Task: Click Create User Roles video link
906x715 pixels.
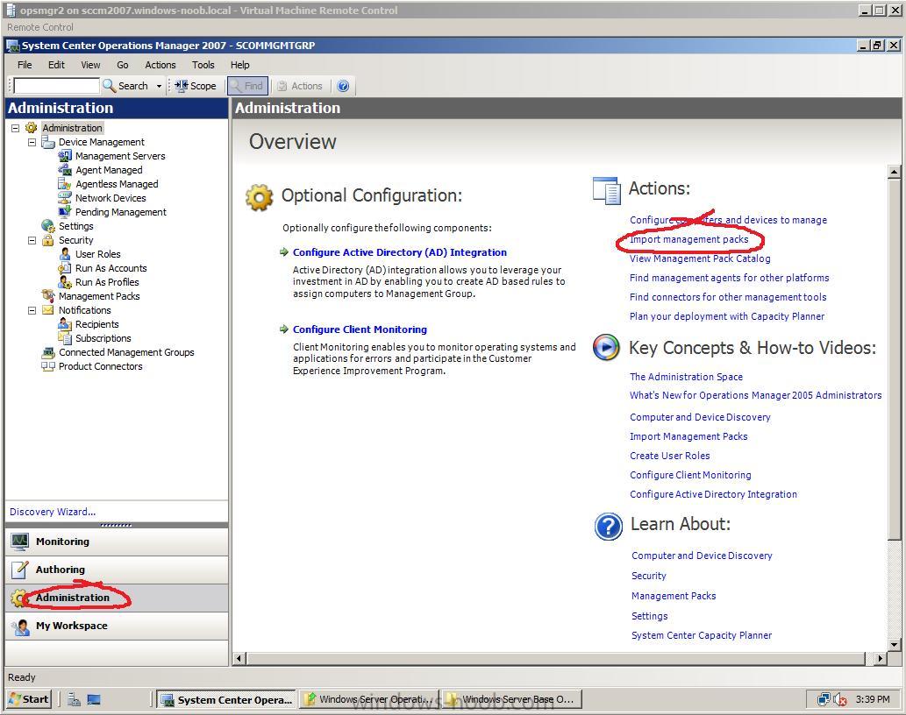Action: (x=670, y=456)
